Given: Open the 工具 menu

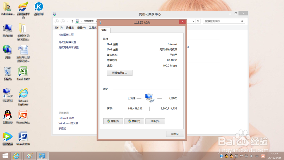Looking at the screenshot, I should tap(93, 28).
